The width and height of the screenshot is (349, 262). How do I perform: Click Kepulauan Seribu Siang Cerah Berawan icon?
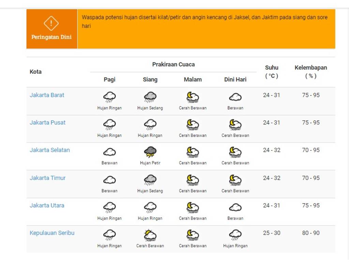coord(150,235)
